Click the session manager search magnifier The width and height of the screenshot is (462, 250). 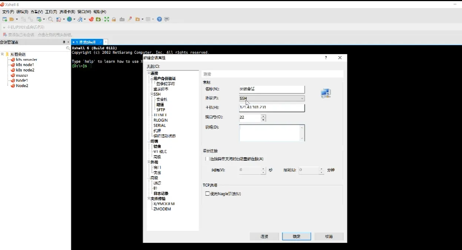tap(68, 48)
